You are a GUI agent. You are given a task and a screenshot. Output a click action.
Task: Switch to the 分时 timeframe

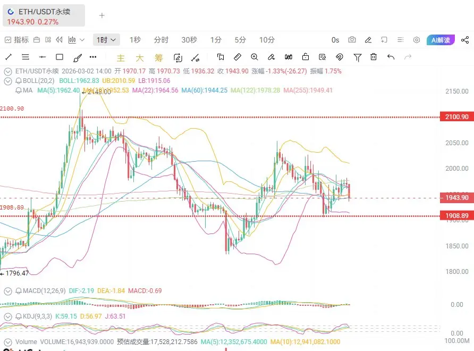pos(161,40)
